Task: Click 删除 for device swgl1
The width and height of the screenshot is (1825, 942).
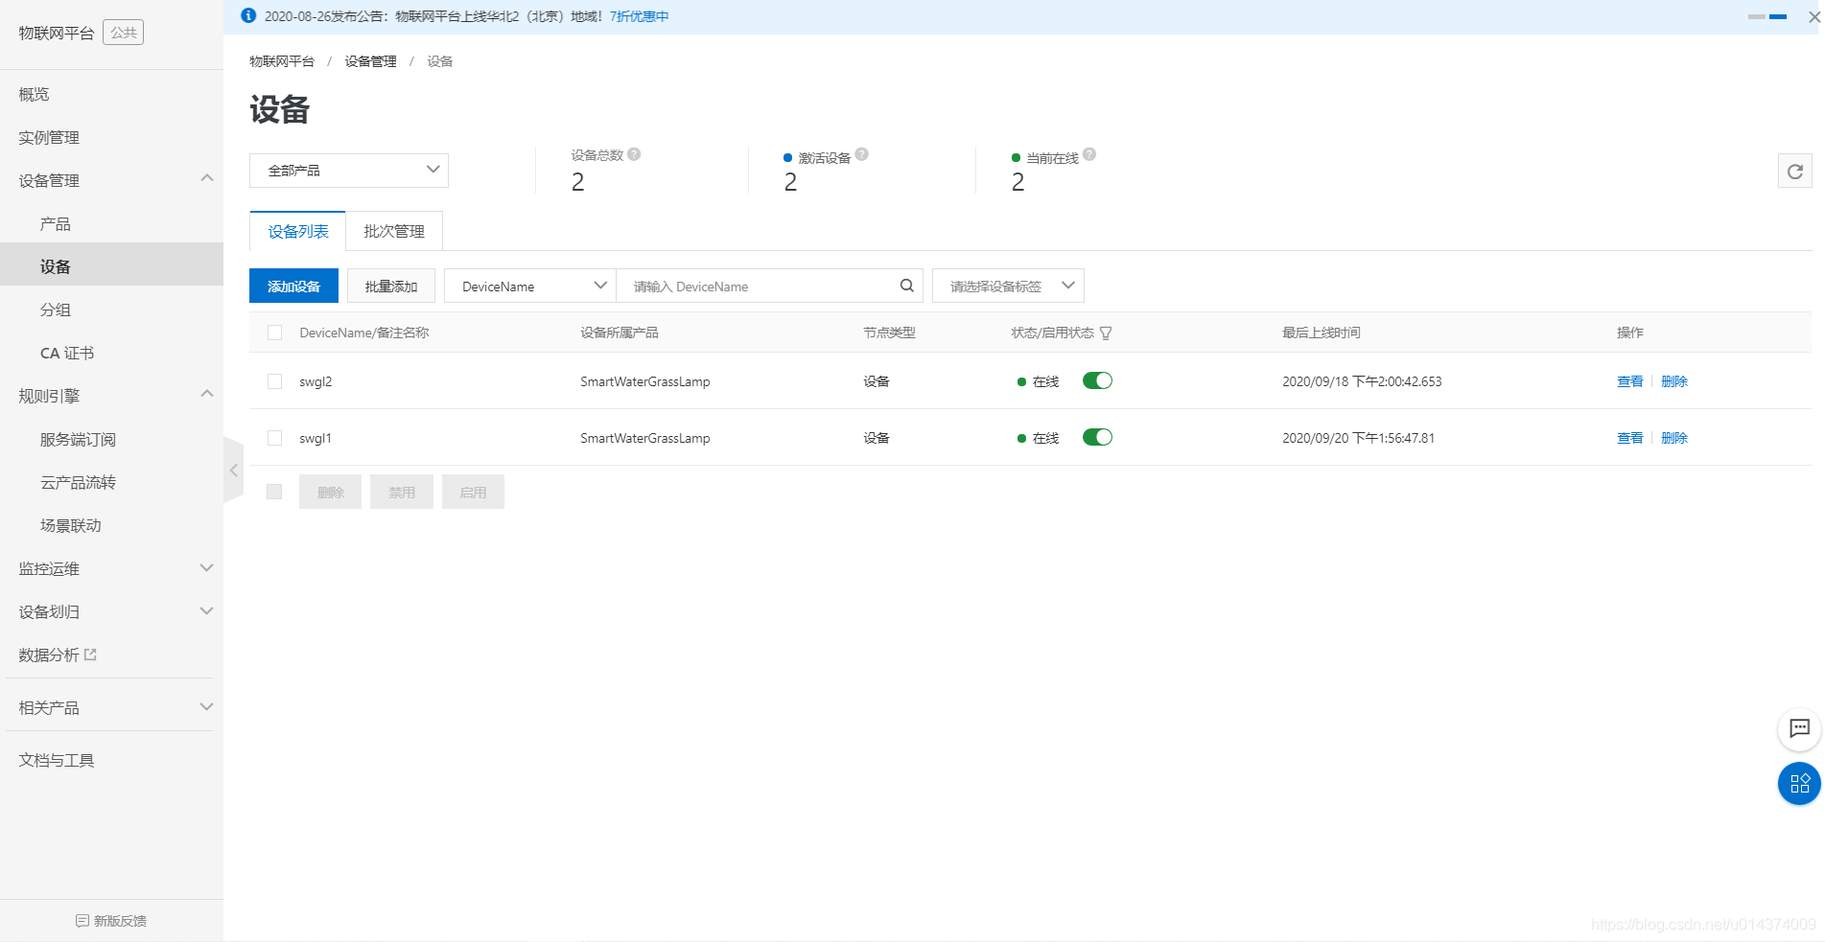Action: pos(1674,438)
